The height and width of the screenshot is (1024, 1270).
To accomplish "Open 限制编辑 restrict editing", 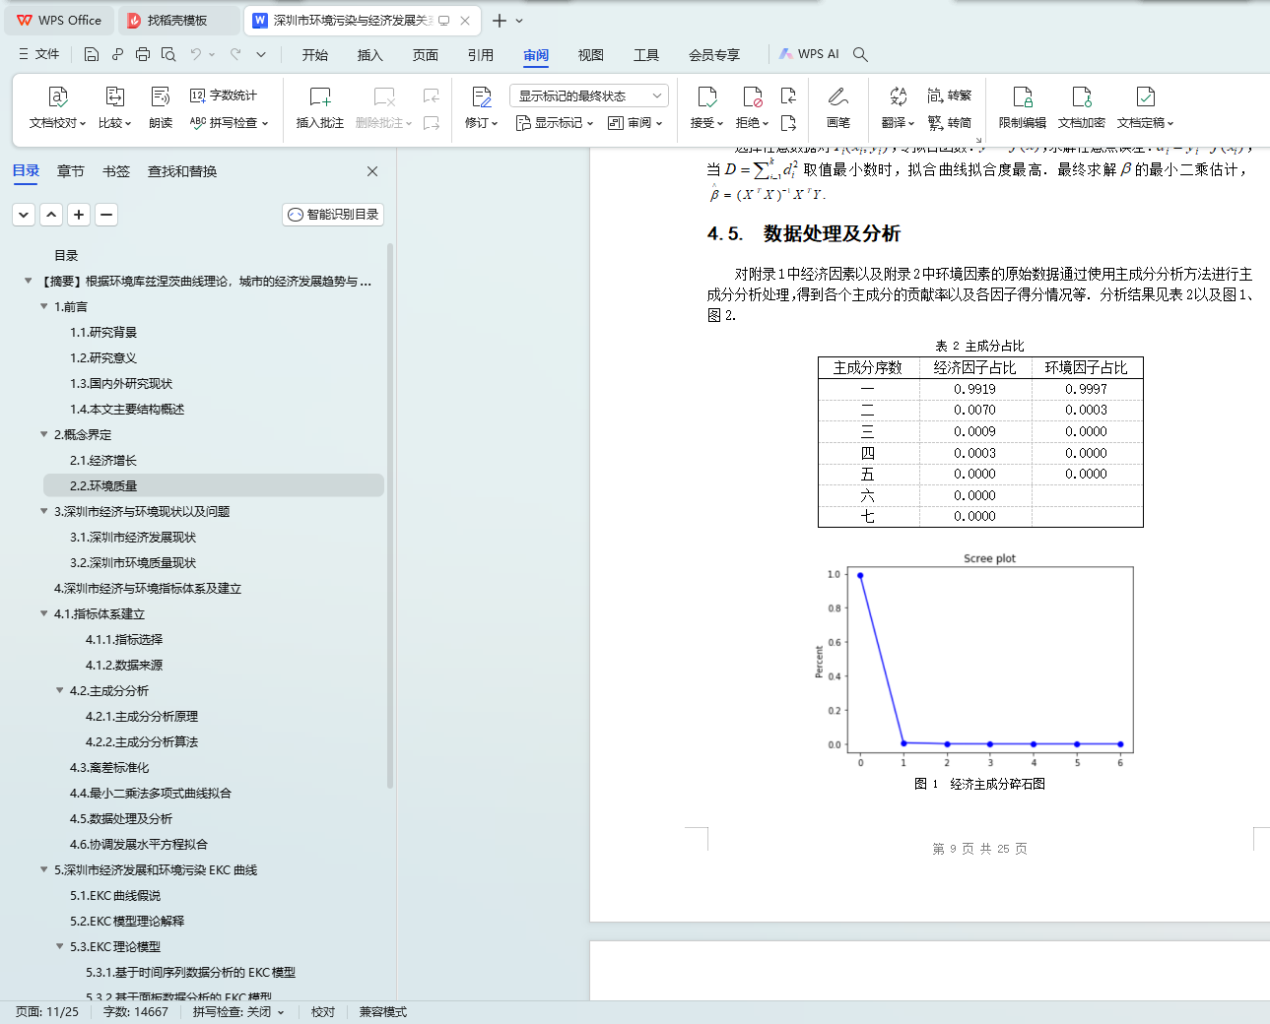I will coord(1023,108).
